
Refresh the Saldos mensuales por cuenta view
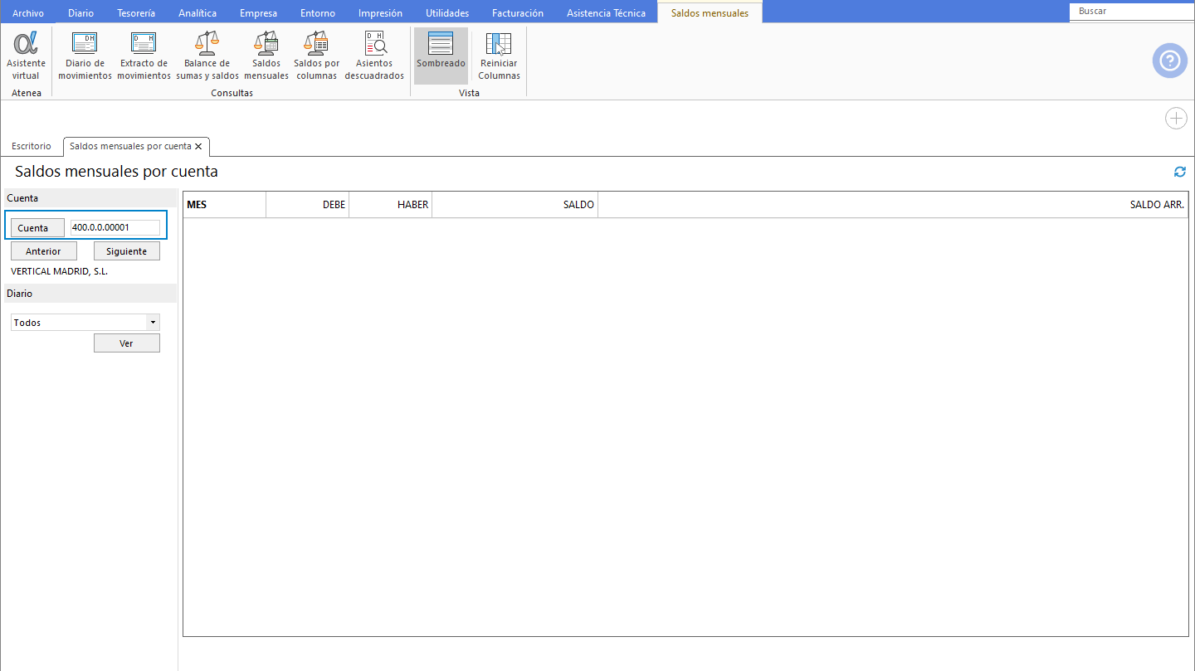click(1179, 172)
